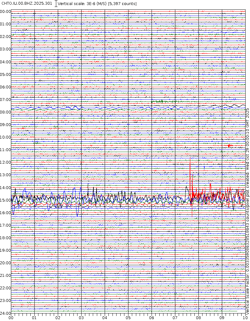Screen dimensions: 250x321
Task: Click the tall red spike's upper tip
Action: pos(190,158)
